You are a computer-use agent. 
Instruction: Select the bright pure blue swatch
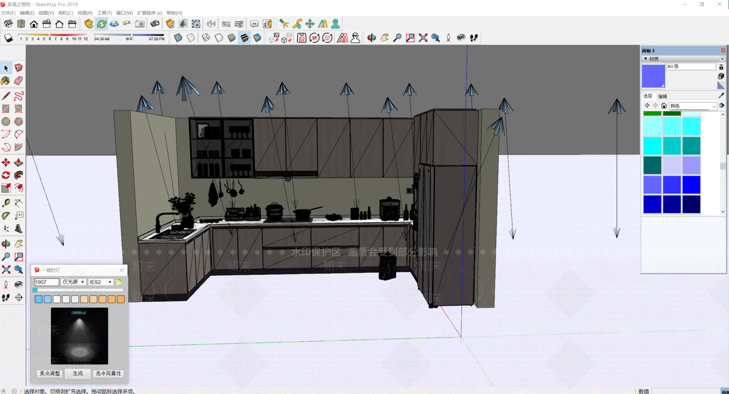[x=691, y=185]
